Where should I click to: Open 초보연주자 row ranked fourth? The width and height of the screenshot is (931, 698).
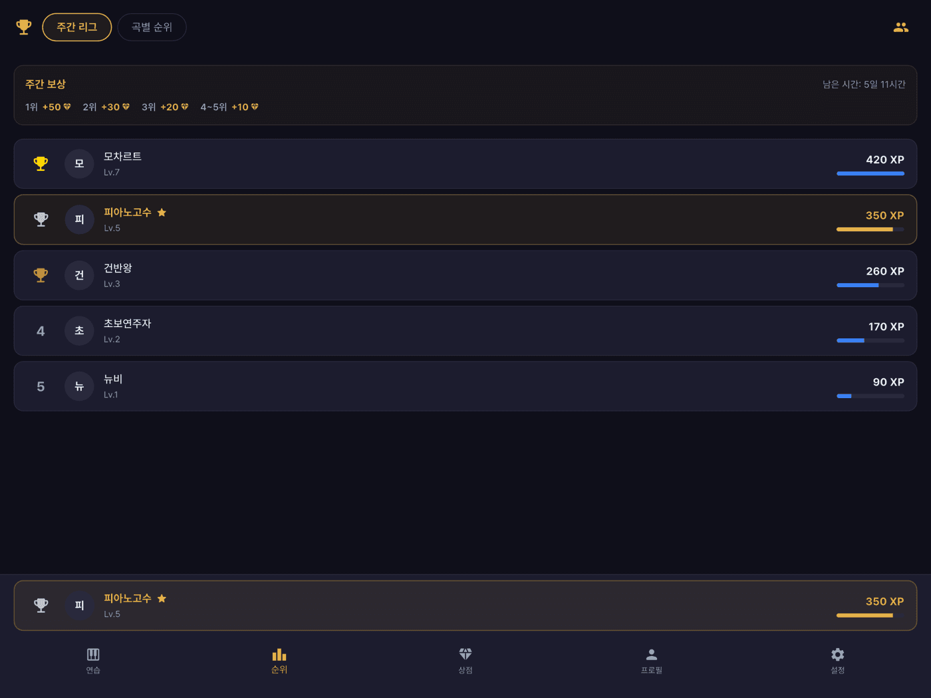tap(465, 330)
